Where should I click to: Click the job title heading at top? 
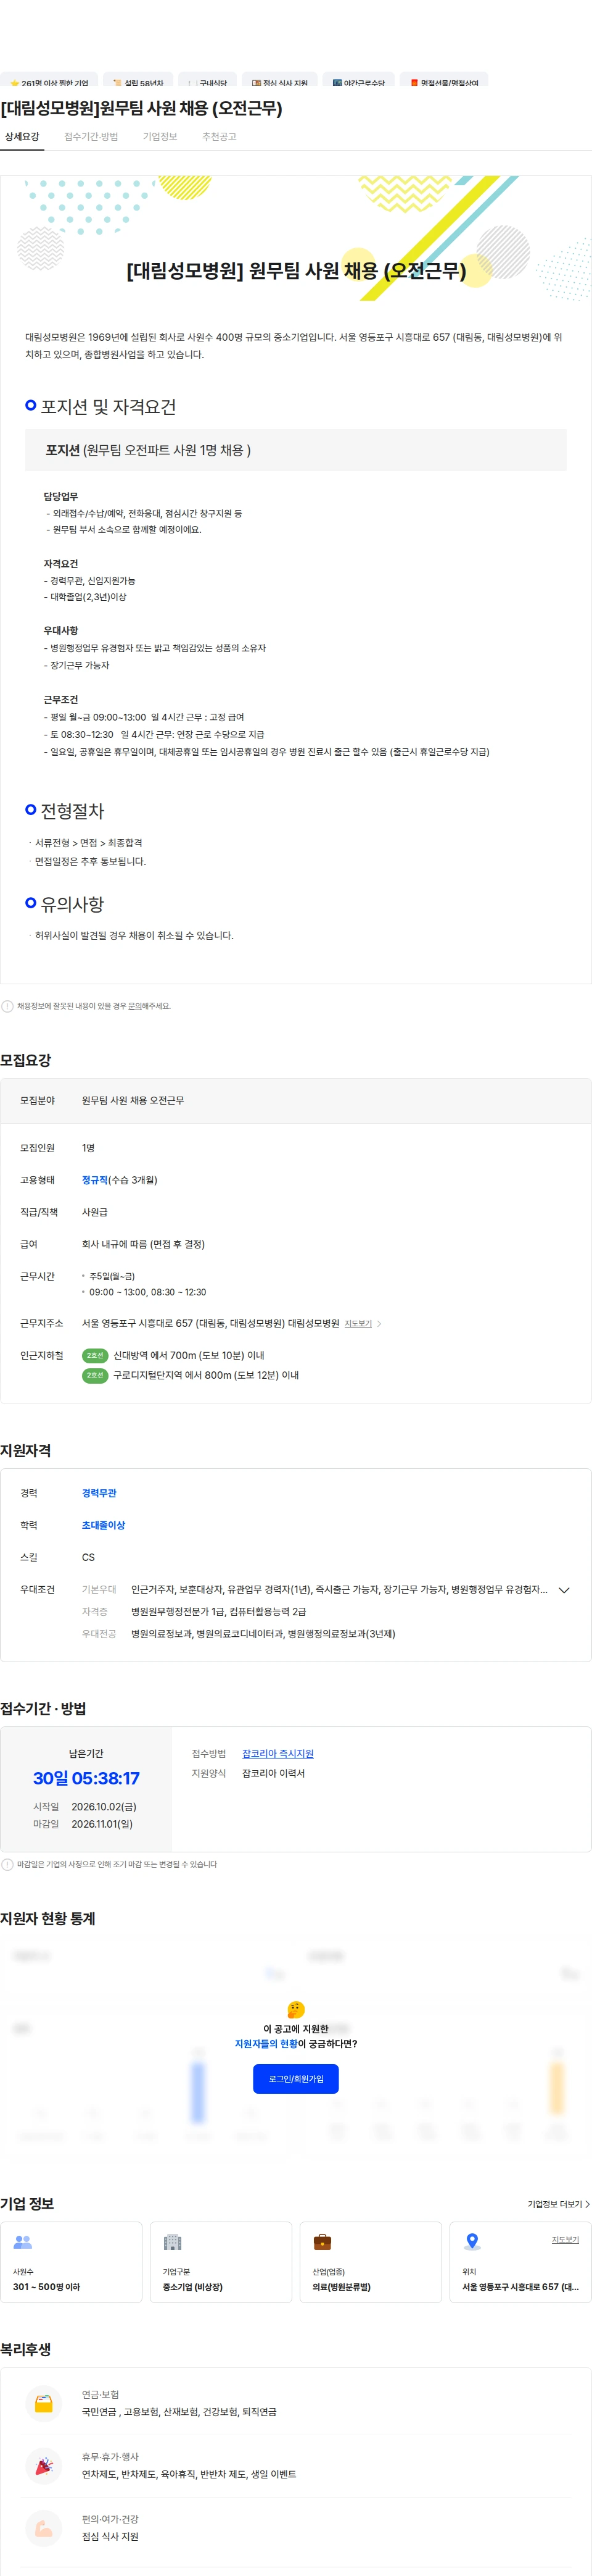point(142,108)
